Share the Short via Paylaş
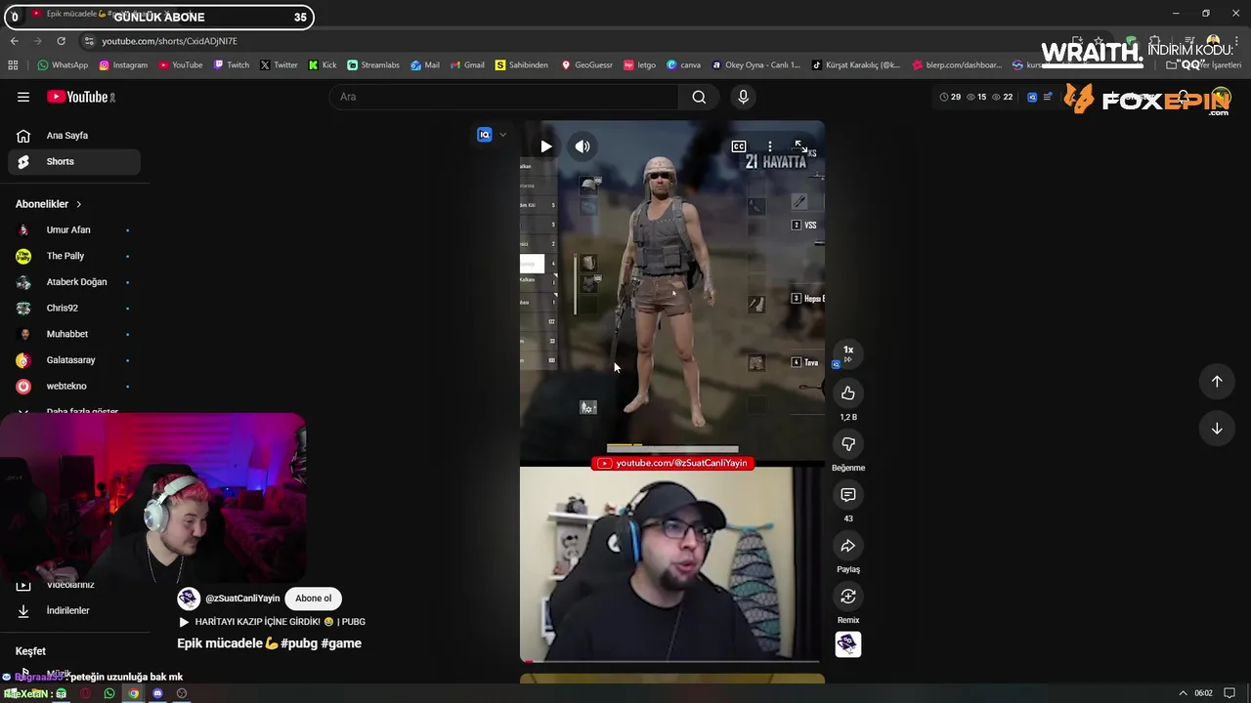Viewport: 1251px width, 703px height. coord(848,546)
